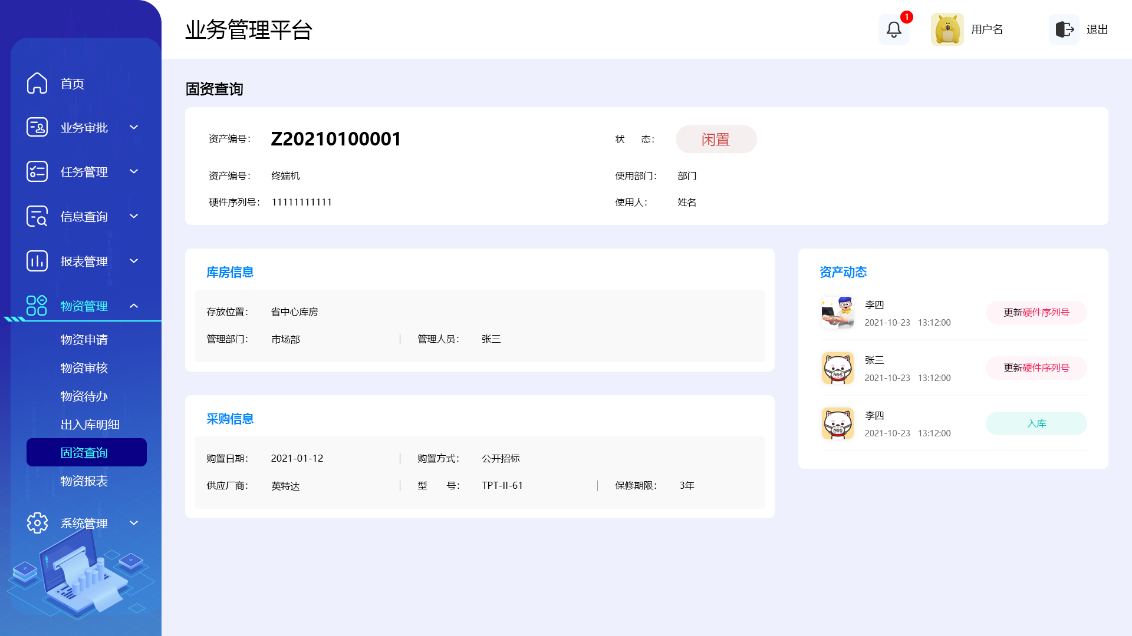Click the home house icon
1132x636 pixels.
pyautogui.click(x=37, y=83)
